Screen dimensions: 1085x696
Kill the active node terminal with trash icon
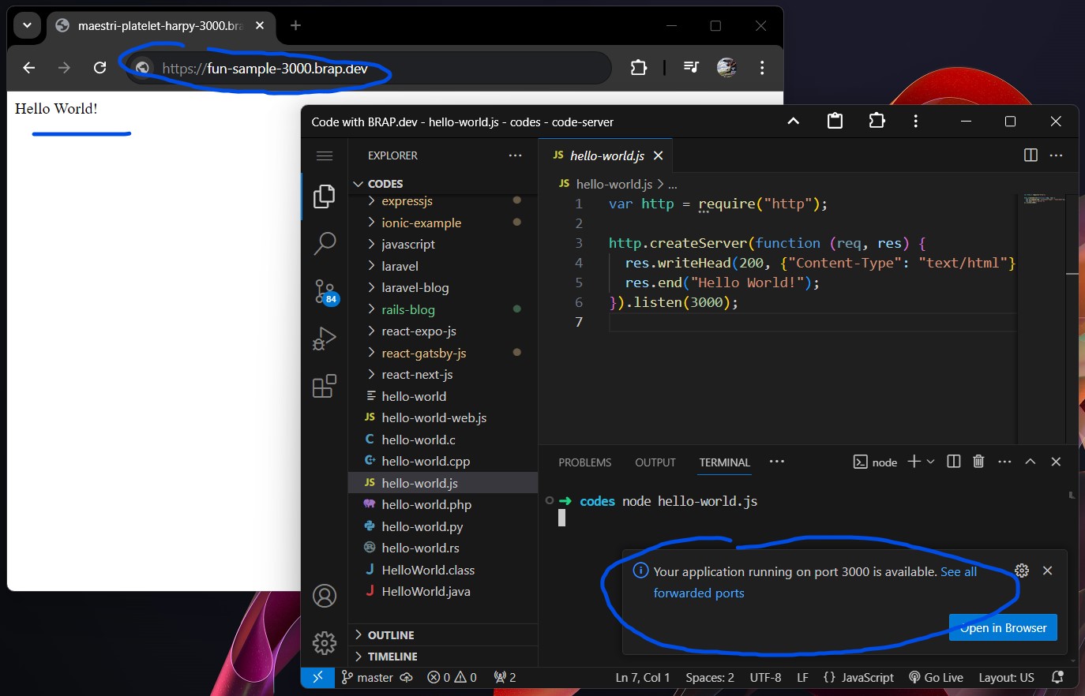coord(978,462)
